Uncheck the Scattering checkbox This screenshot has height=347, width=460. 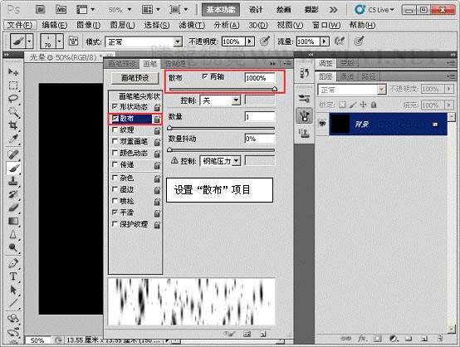coord(115,118)
